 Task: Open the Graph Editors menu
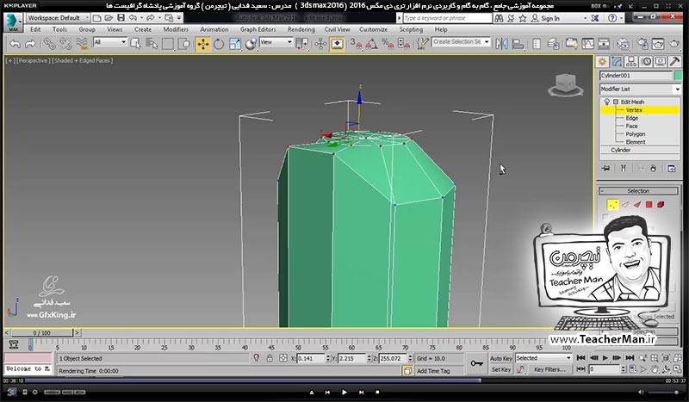click(x=258, y=29)
